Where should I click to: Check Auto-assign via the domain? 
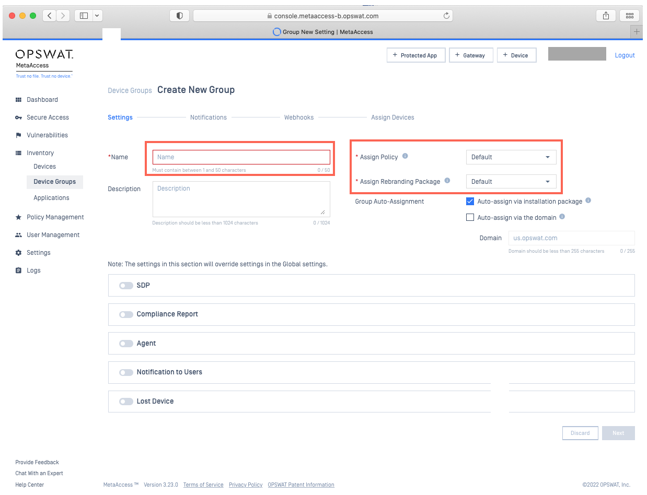click(x=470, y=217)
